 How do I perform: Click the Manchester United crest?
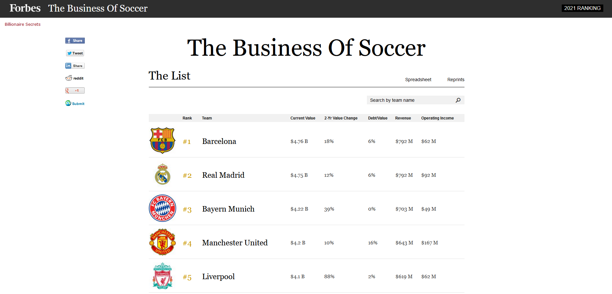click(x=163, y=242)
